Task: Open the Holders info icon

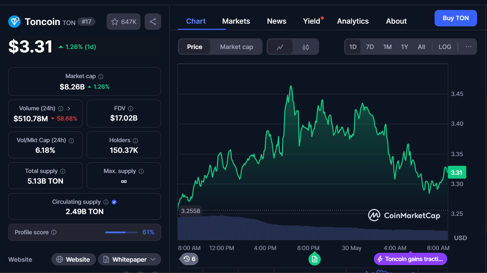Action: point(135,140)
